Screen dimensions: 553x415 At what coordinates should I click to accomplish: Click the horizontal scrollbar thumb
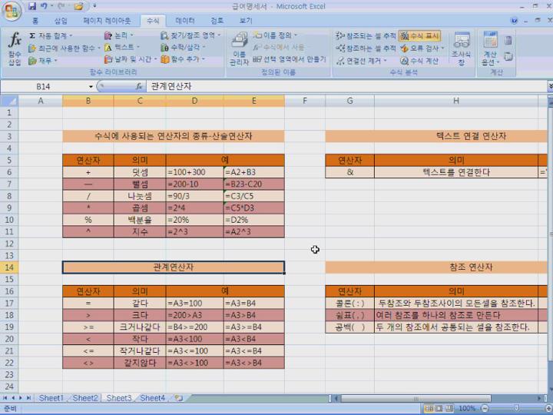[x=415, y=398]
